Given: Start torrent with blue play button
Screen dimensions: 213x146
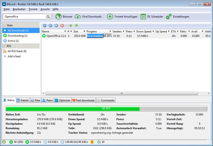Looking at the screenshot, I should (45, 25).
